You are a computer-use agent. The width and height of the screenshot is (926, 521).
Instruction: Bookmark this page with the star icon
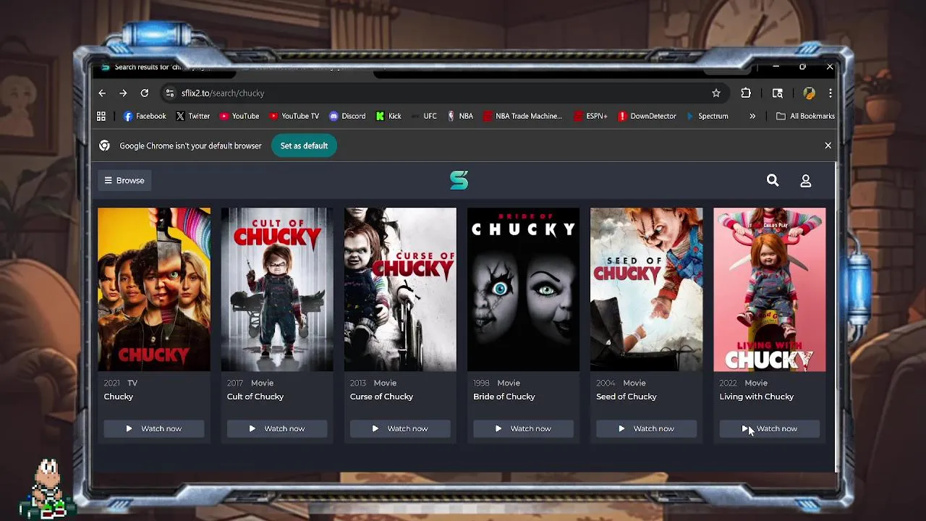point(716,93)
